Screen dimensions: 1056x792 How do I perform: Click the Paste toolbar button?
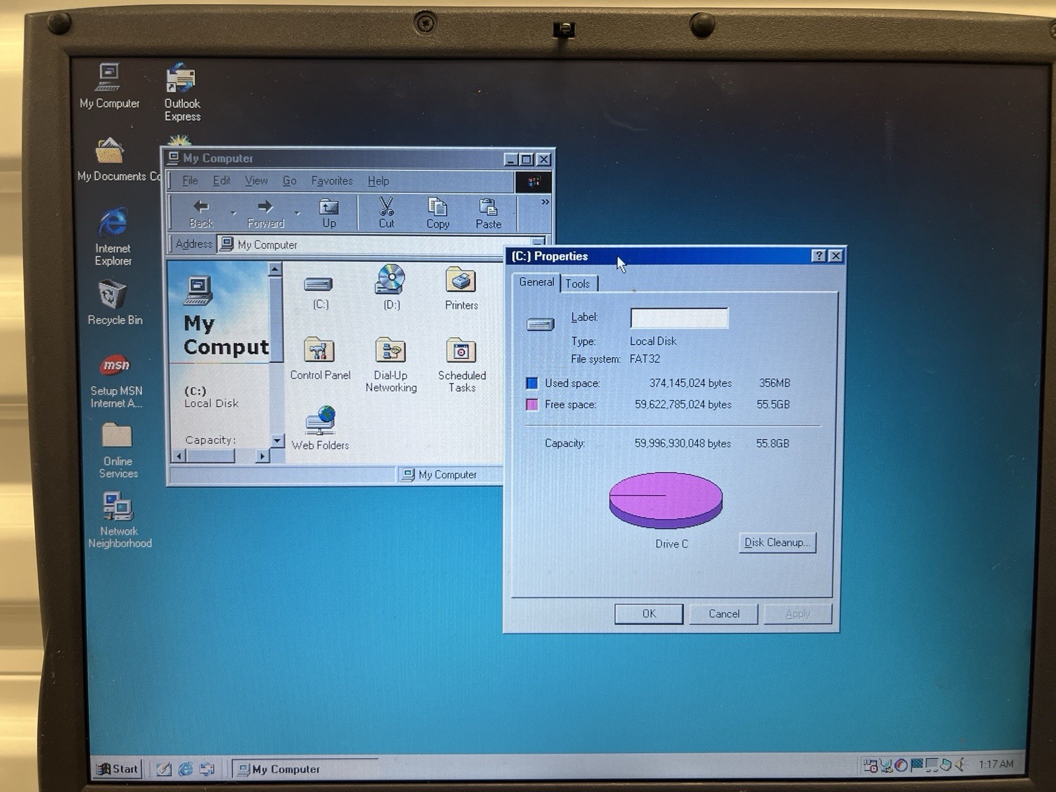488,214
